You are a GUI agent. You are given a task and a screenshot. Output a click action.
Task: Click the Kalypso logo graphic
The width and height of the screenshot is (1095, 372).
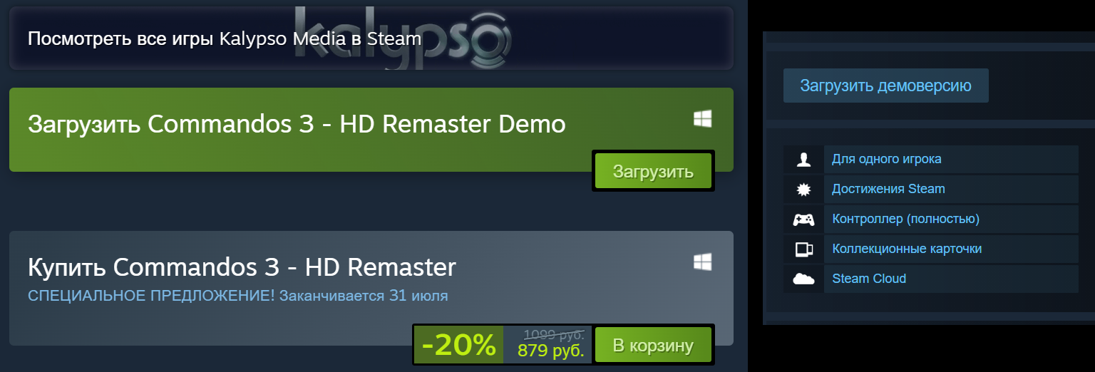tap(402, 37)
